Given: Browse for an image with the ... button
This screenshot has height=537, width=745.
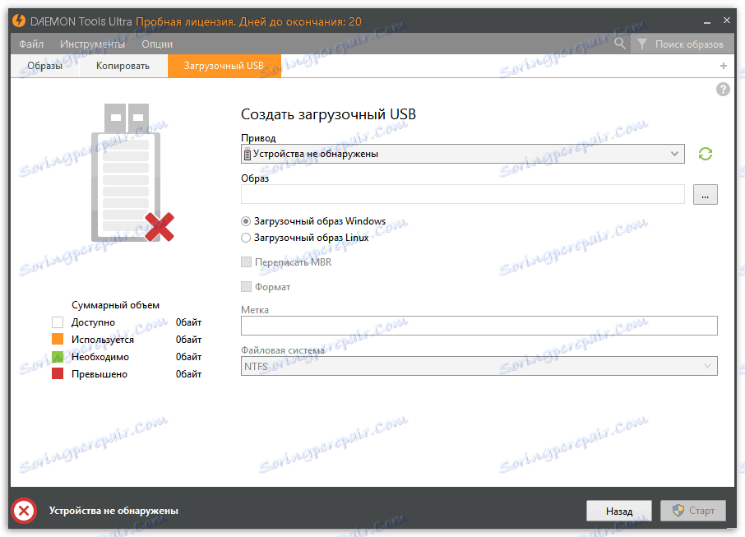Looking at the screenshot, I should 705,194.
